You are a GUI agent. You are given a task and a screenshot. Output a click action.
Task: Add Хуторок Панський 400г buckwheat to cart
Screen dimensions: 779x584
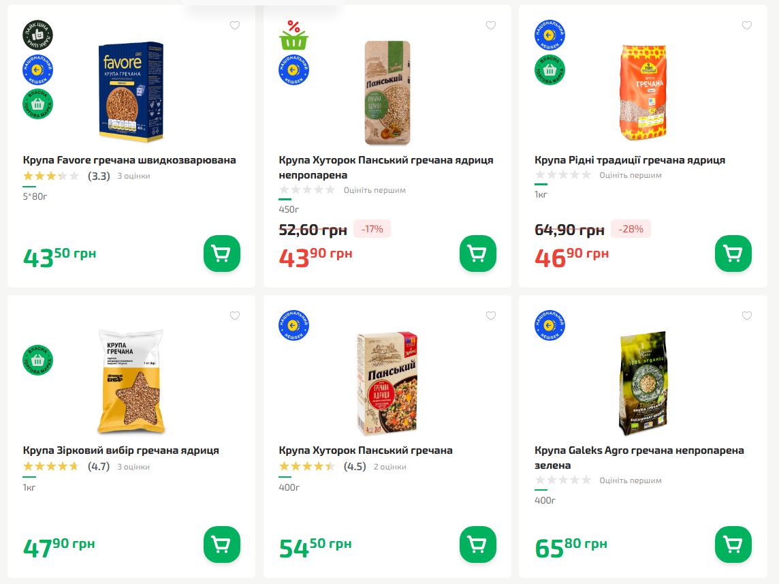coord(478,544)
